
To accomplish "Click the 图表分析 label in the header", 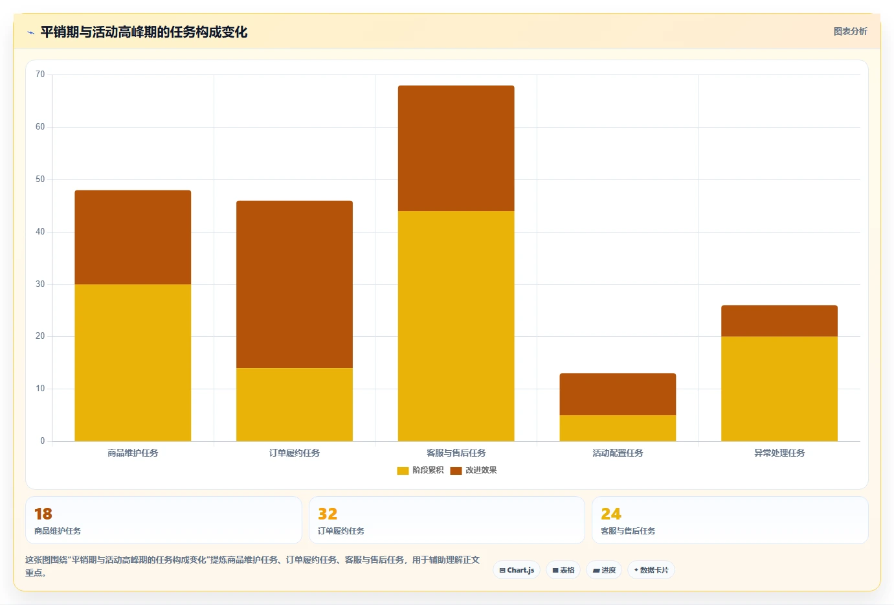I will tap(850, 31).
